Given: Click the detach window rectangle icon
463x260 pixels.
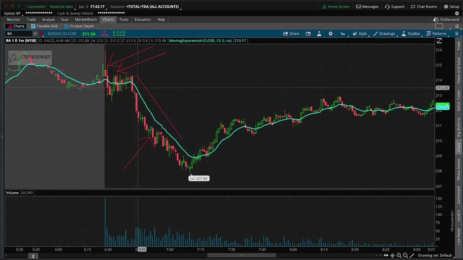Looking at the screenshot, I should (x=439, y=26).
